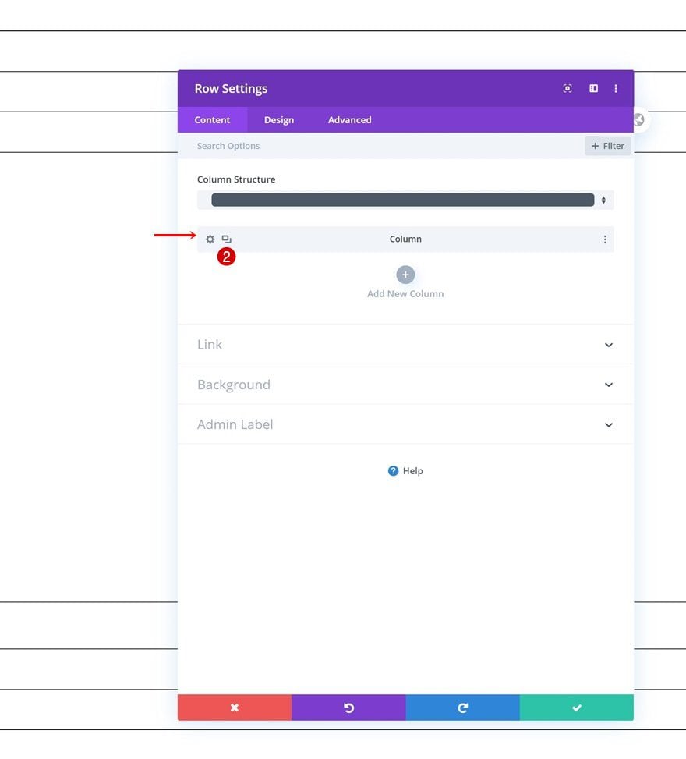
Task: Open the Help link text
Action: coord(412,471)
